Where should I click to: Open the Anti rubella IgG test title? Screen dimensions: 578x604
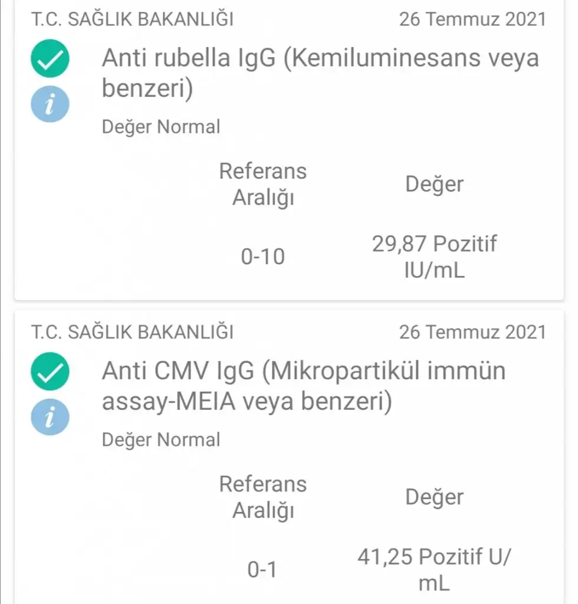(320, 74)
